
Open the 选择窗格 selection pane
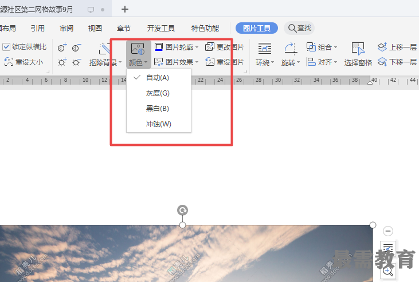tap(358, 54)
